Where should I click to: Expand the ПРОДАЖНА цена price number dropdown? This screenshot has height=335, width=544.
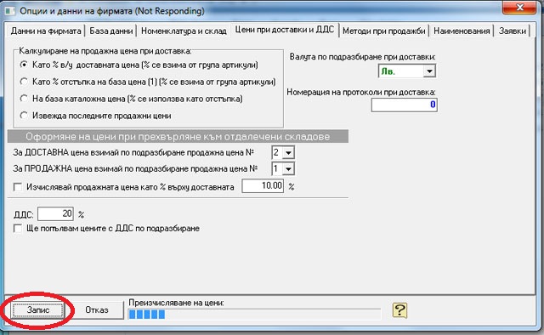pyautogui.click(x=288, y=168)
